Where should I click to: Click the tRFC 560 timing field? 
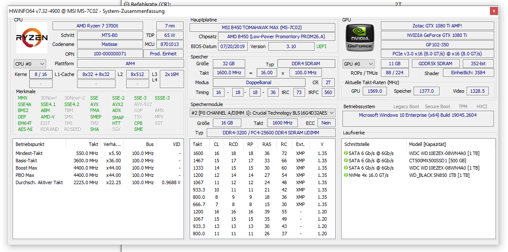pyautogui.click(x=328, y=93)
